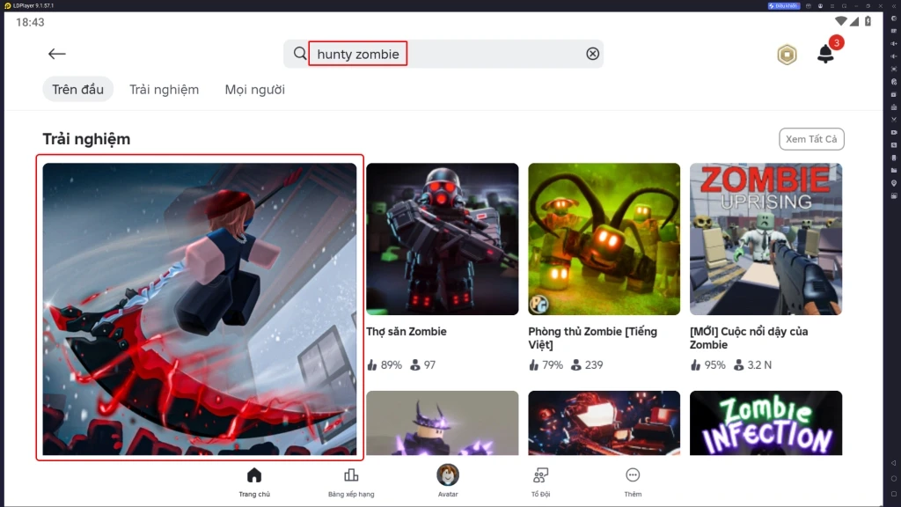Open the Thợ săn Zombie game title
This screenshot has height=507, width=901.
pos(407,332)
